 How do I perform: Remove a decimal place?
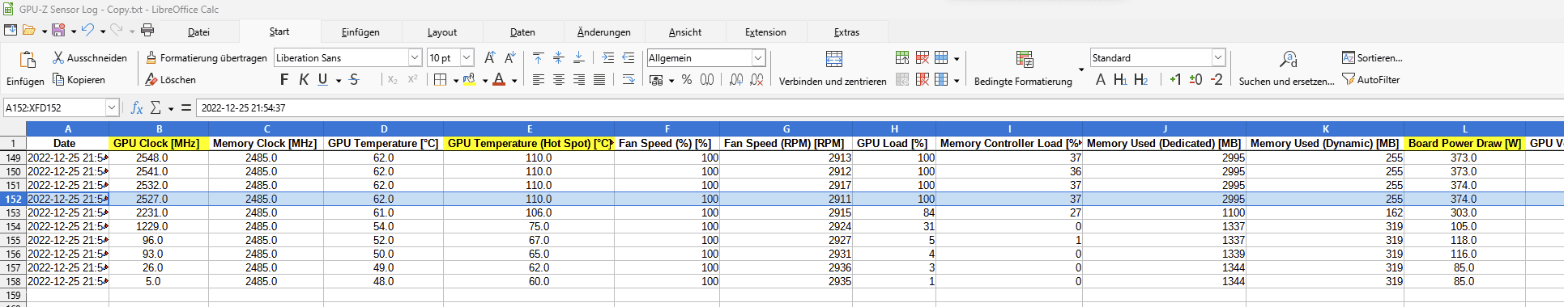coord(756,80)
